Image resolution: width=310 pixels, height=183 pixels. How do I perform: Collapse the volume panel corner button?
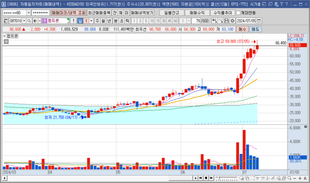[305, 127]
